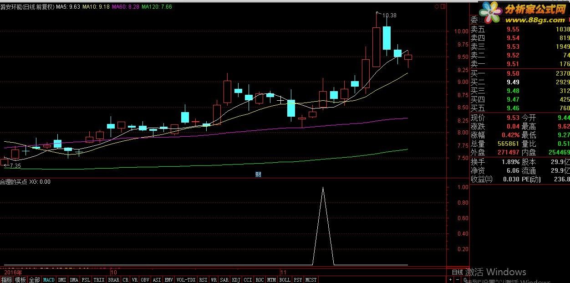Select the BRAR indicator tab

tap(113, 279)
